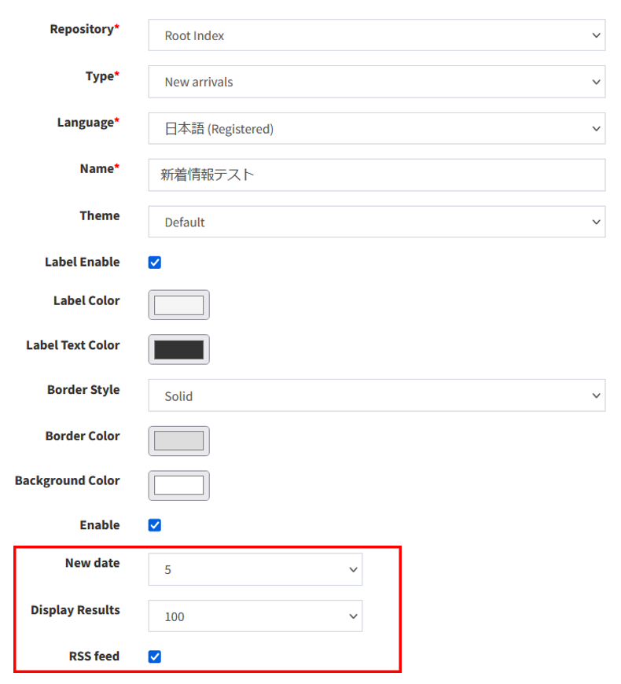621x684 pixels.
Task: Click the "RSS feed" label text
Action: [x=94, y=656]
